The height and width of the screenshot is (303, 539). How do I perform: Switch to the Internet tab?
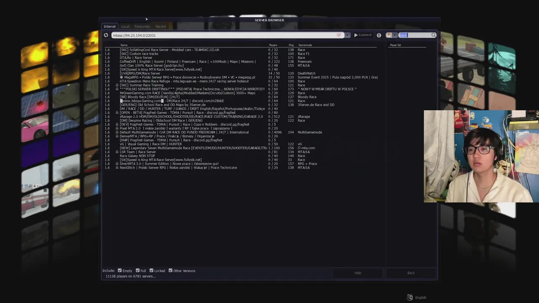(109, 27)
